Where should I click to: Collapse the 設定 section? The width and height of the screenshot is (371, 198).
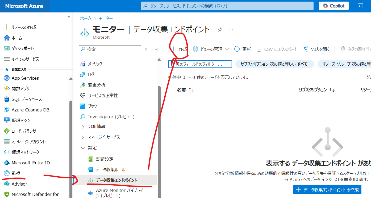pos(89,148)
